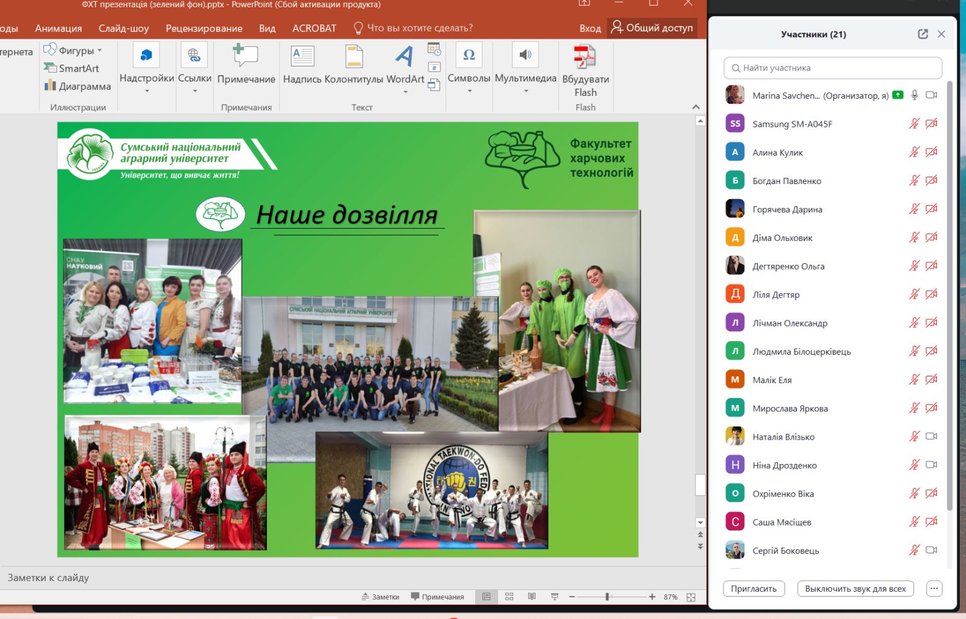
Task: Insert a SmartArt graphic
Action: (72, 69)
